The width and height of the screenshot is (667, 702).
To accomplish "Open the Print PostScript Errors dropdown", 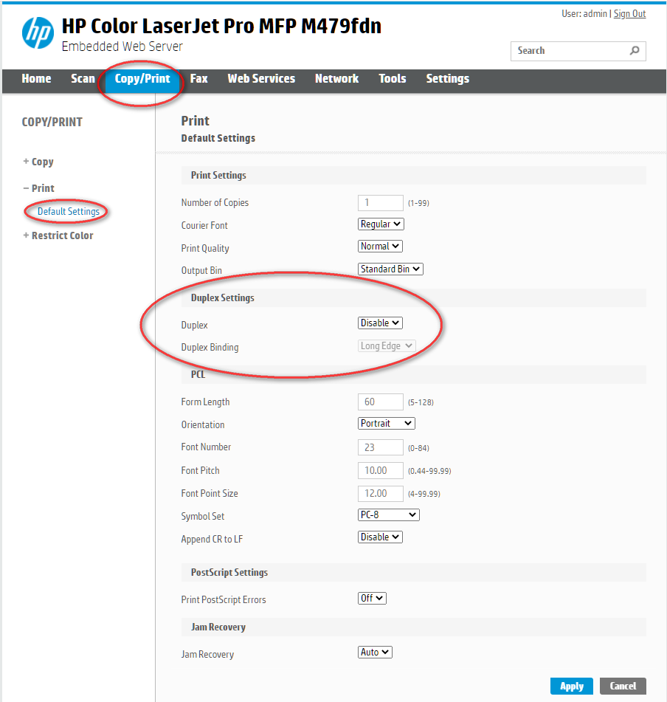I will pyautogui.click(x=372, y=598).
